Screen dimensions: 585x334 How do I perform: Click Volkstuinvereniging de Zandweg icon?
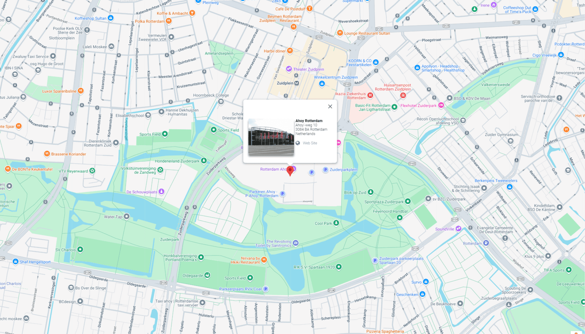tap(160, 170)
